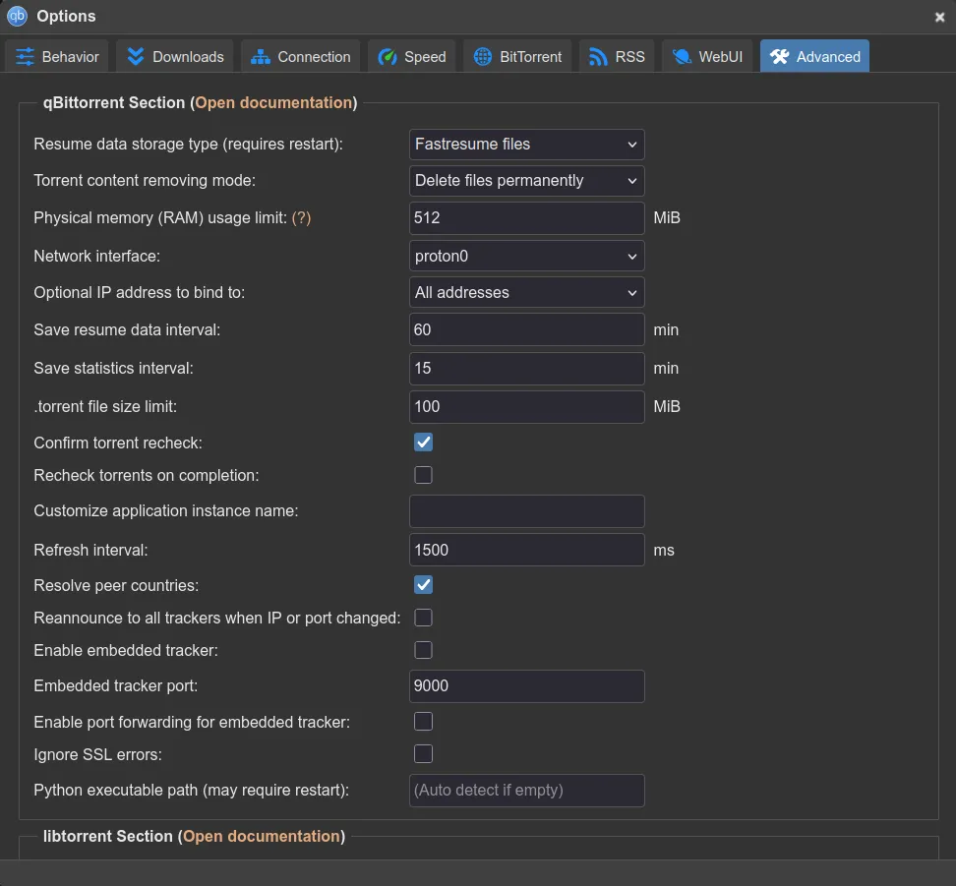Click the Speed tab gauge icon
956x886 pixels.
[x=388, y=57]
